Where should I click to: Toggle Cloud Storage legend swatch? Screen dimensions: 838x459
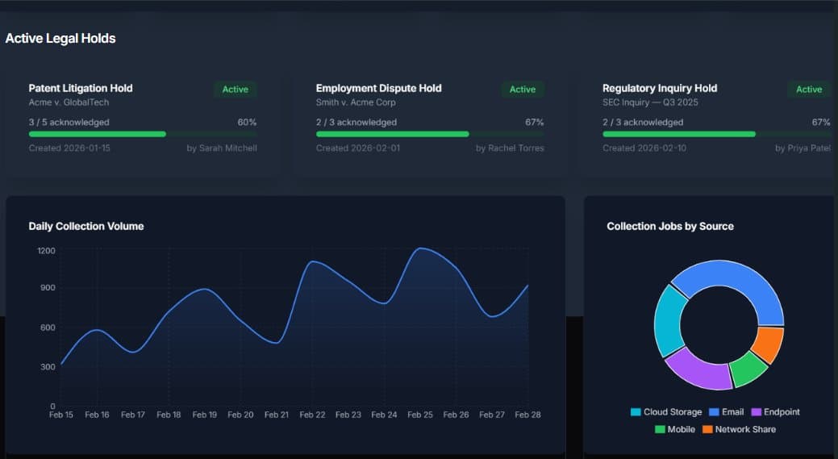636,412
